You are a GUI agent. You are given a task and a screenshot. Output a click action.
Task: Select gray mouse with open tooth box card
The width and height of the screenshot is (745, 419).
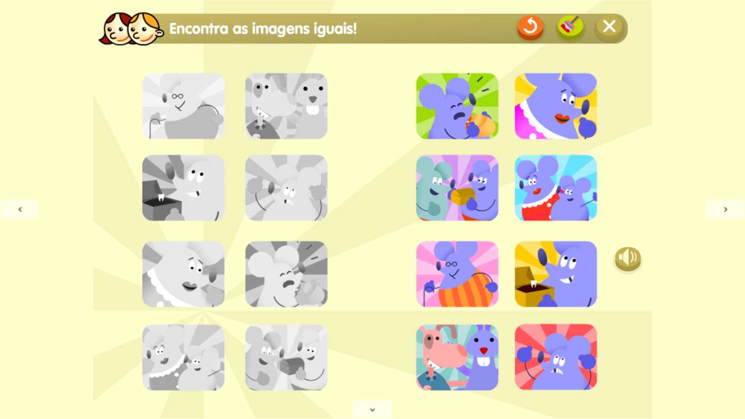click(183, 188)
